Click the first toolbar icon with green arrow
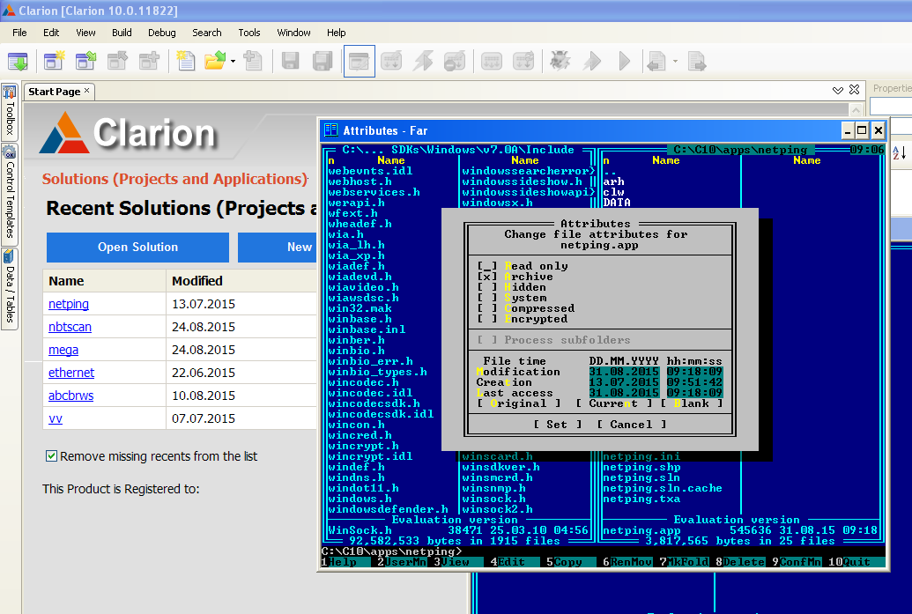912x614 pixels. (18, 61)
